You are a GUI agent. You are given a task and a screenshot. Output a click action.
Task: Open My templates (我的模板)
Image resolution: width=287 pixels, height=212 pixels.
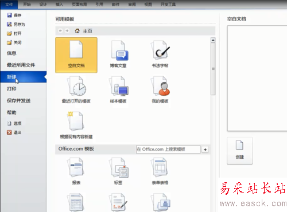160,90
